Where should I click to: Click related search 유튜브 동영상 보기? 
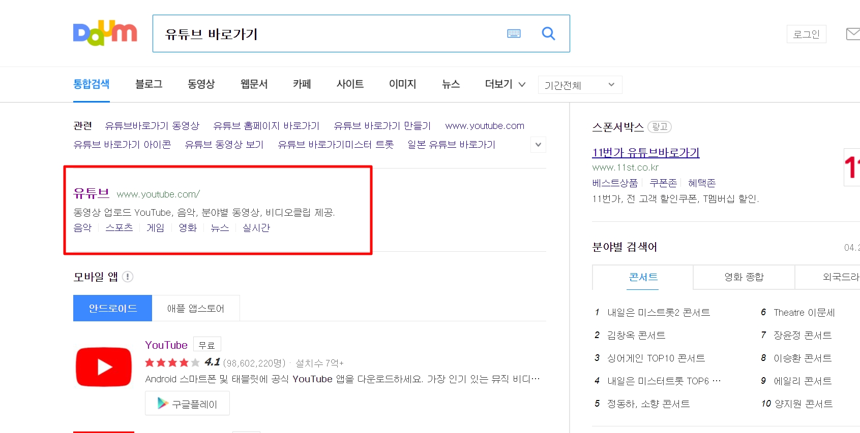(x=224, y=145)
